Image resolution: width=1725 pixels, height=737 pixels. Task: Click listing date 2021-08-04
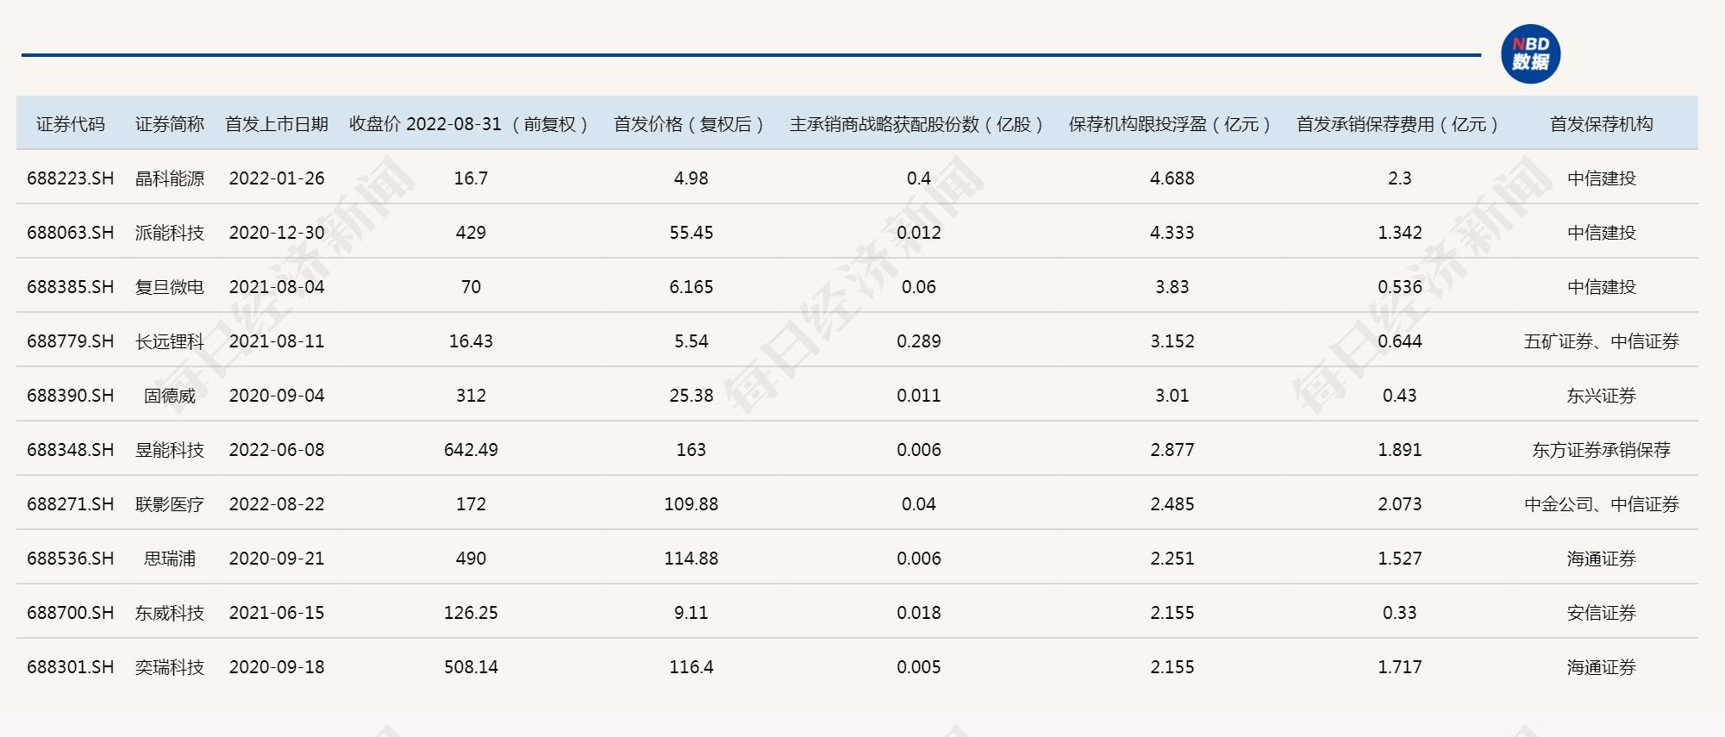(277, 287)
